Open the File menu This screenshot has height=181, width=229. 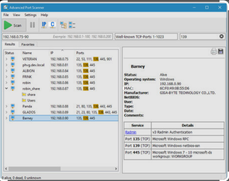(6, 15)
